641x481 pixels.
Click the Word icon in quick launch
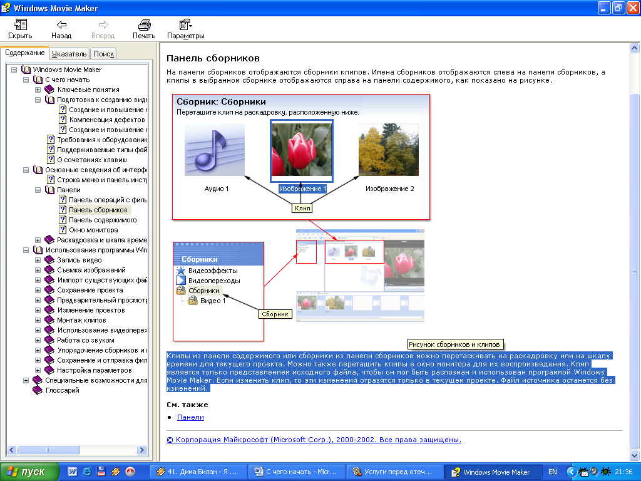[x=72, y=472]
